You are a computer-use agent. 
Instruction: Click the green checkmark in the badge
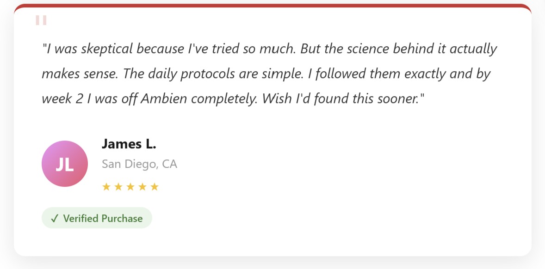click(x=55, y=218)
